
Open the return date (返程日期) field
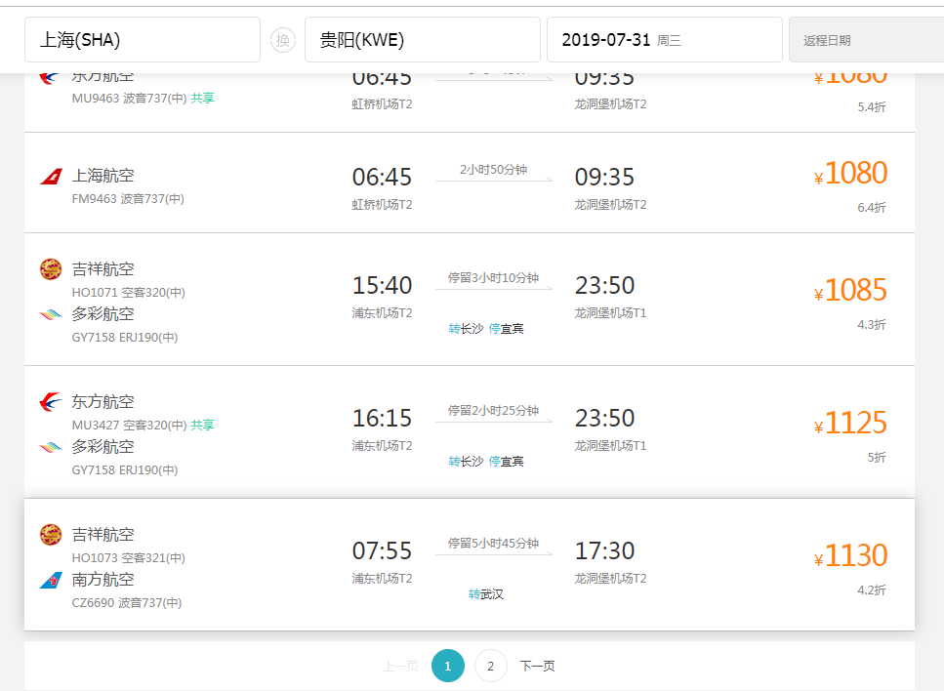coord(866,40)
